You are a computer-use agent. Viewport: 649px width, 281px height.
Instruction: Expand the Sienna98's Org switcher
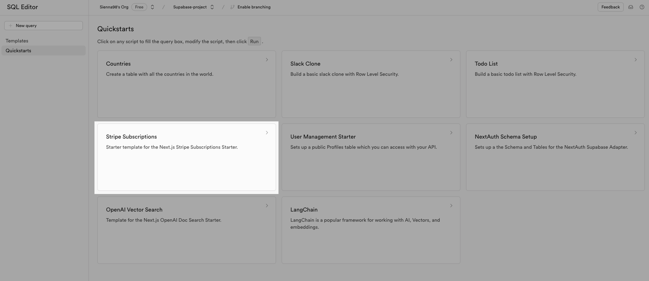tap(152, 7)
